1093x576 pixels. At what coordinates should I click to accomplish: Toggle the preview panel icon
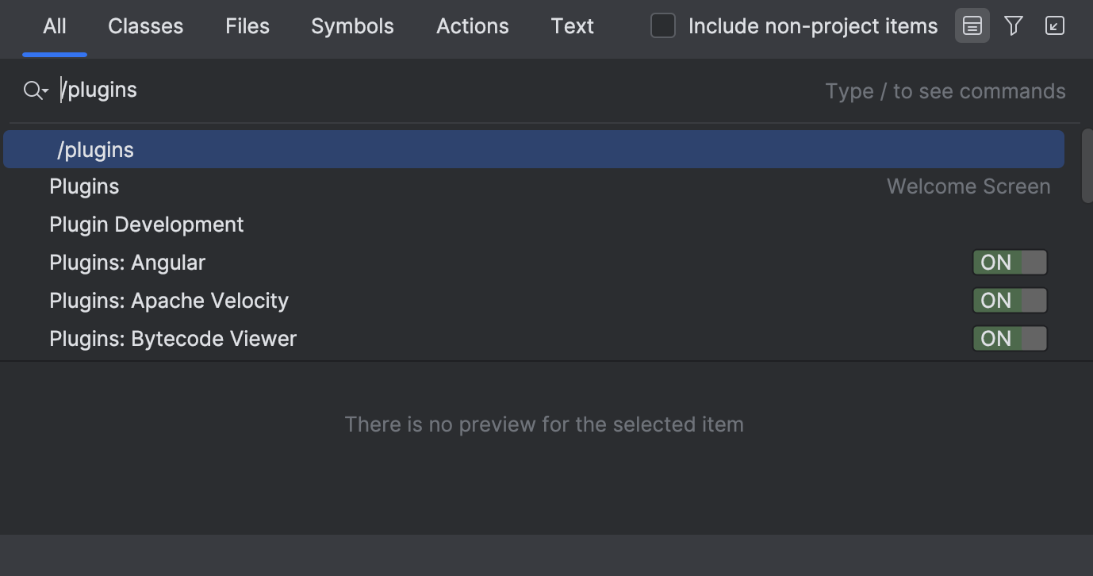click(972, 25)
